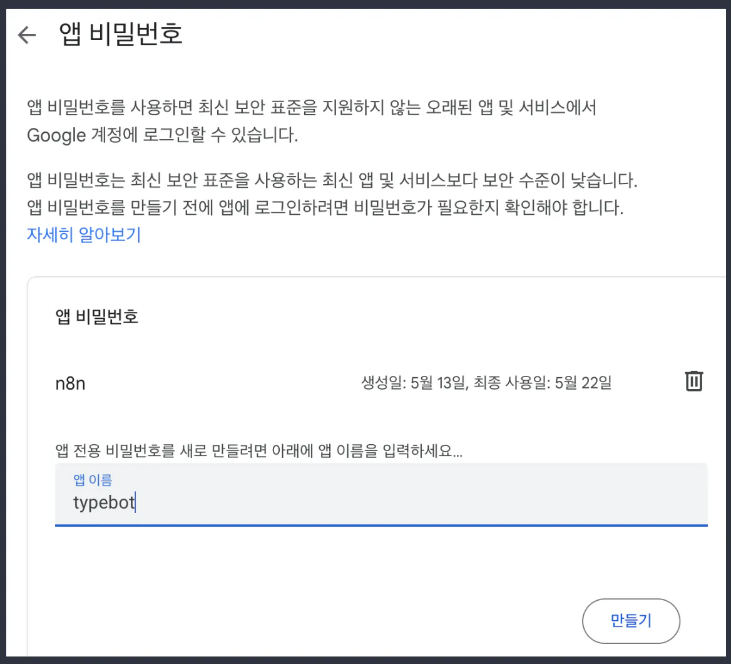Click the 앱 비밀번호 card heading
Image resolution: width=731 pixels, height=664 pixels.
97,316
